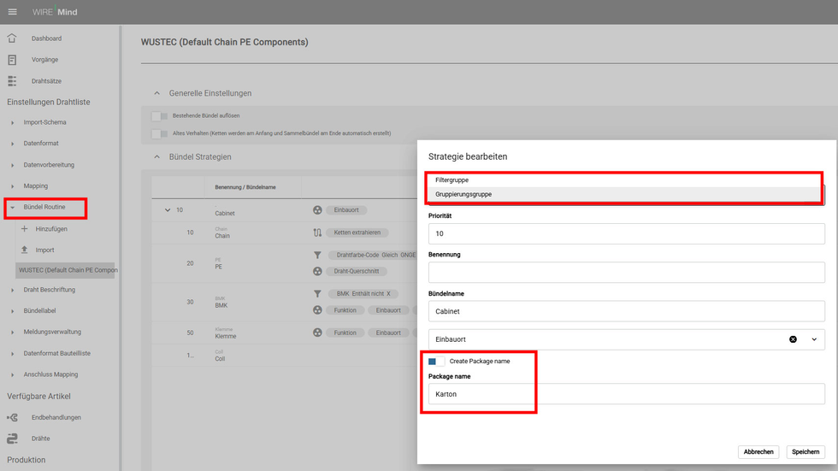Click the Dashboard home icon
This screenshot has height=471, width=838.
click(12, 38)
